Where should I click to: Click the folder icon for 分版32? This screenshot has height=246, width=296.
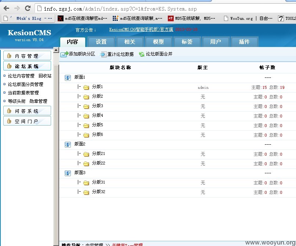pos(86,192)
